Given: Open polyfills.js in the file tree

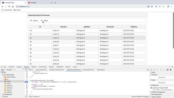Looking at the screenshot, I should 9,86.
